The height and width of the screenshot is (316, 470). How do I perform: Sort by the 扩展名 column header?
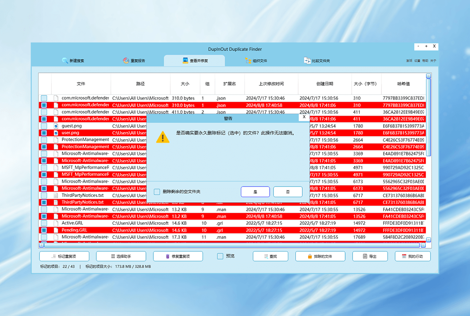pos(230,84)
